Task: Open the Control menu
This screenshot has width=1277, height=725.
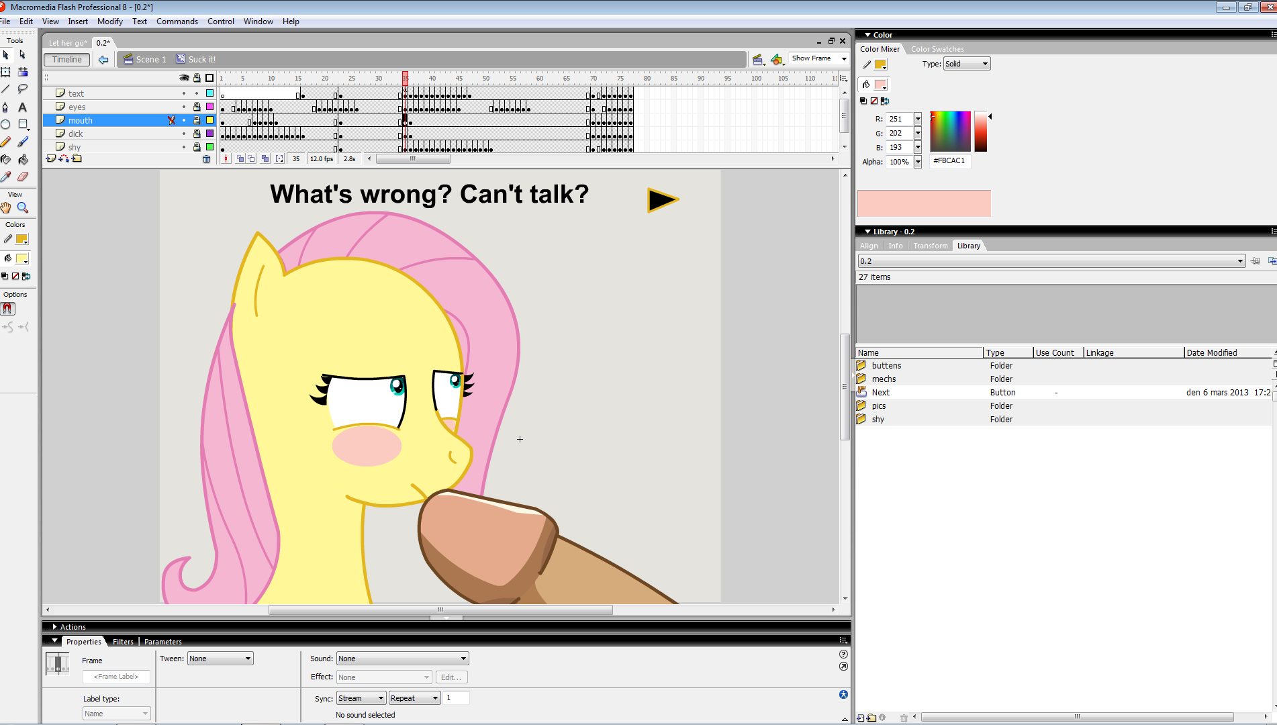Action: [221, 21]
